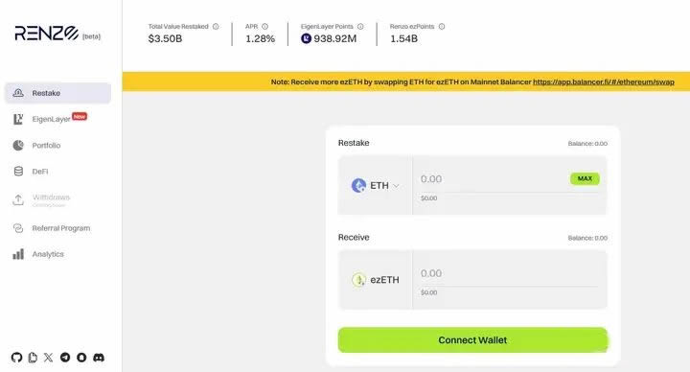
Task: Open the GitHub icon link
Action: click(x=16, y=358)
